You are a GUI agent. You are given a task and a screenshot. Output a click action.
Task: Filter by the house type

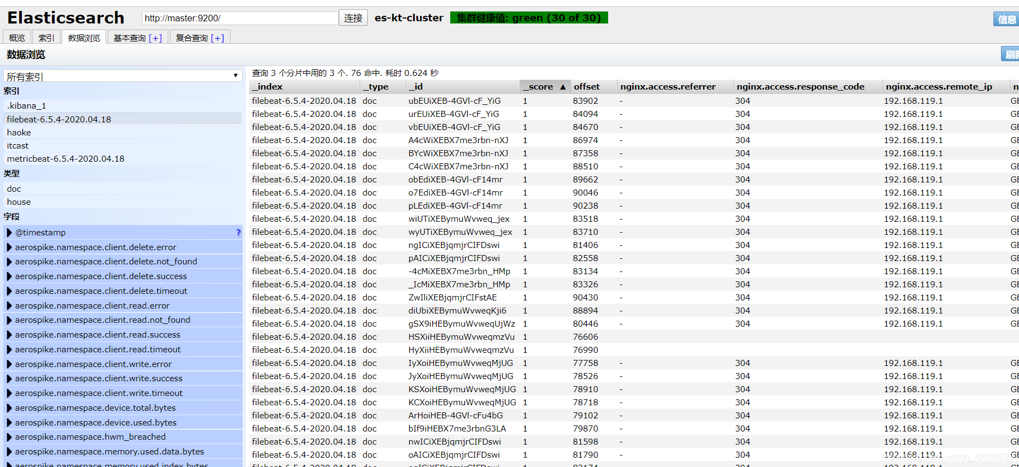click(x=122, y=202)
